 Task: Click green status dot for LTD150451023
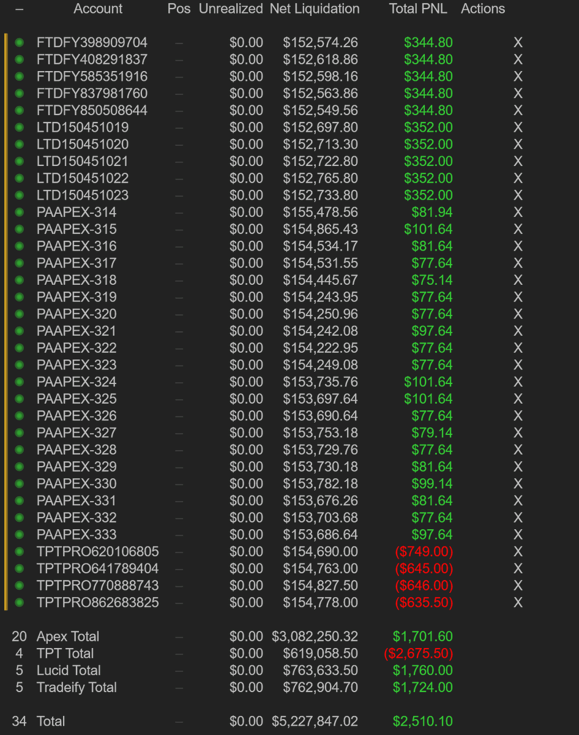pyautogui.click(x=19, y=195)
